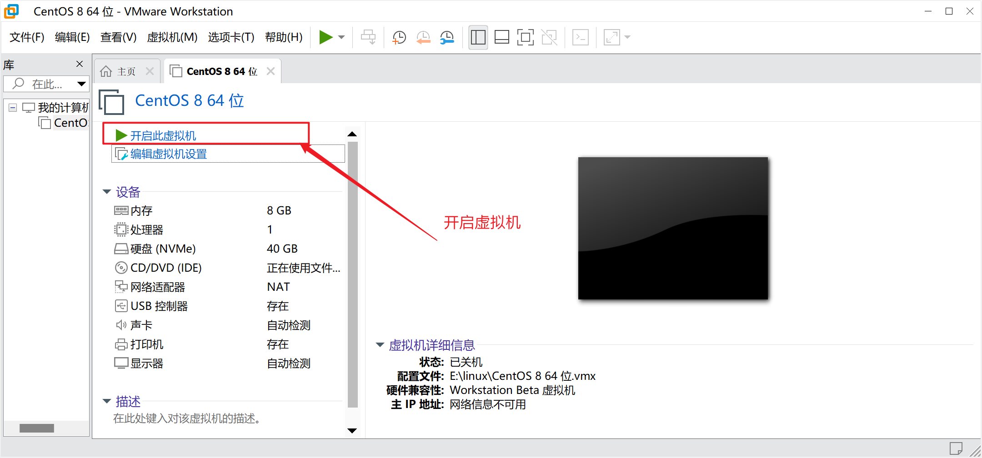Select the USB 控制器 device row
The height and width of the screenshot is (458, 982).
tap(227, 306)
